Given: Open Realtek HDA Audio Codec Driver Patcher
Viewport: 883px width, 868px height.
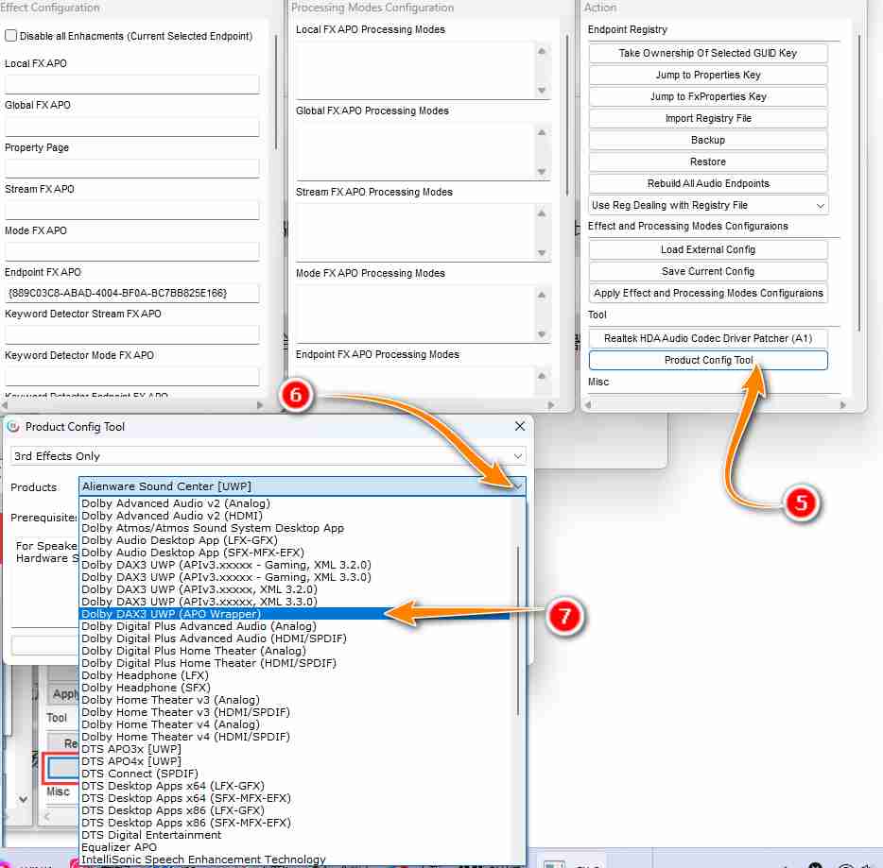Looking at the screenshot, I should point(708,338).
